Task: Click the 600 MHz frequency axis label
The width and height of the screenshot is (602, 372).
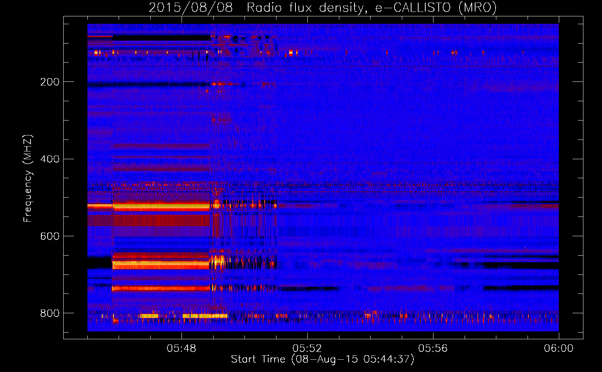Action: [x=50, y=237]
